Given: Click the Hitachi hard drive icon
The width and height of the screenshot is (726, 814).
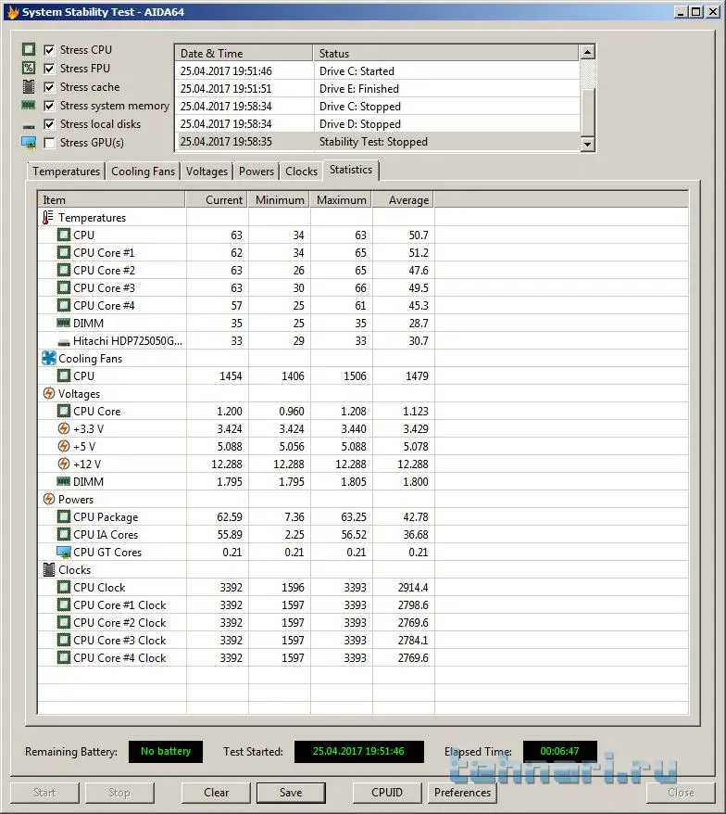Looking at the screenshot, I should tap(64, 341).
